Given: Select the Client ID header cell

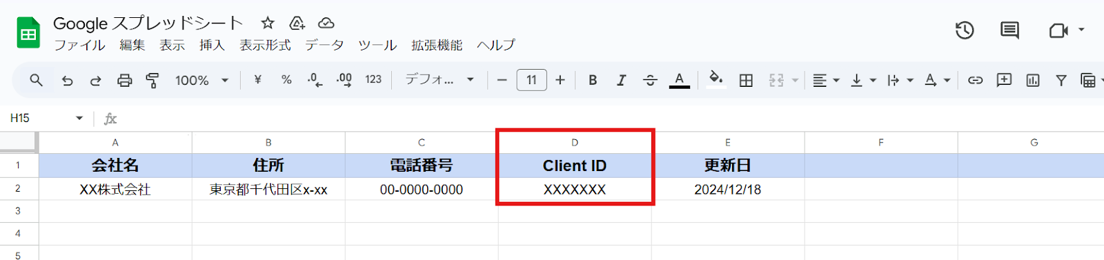Looking at the screenshot, I should [x=575, y=166].
